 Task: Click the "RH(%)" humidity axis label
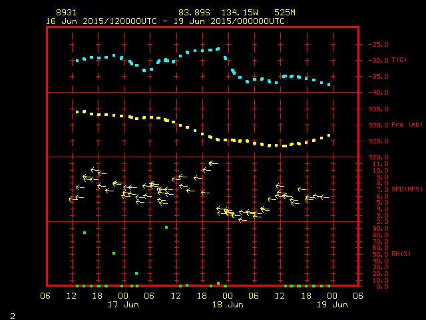401,253
